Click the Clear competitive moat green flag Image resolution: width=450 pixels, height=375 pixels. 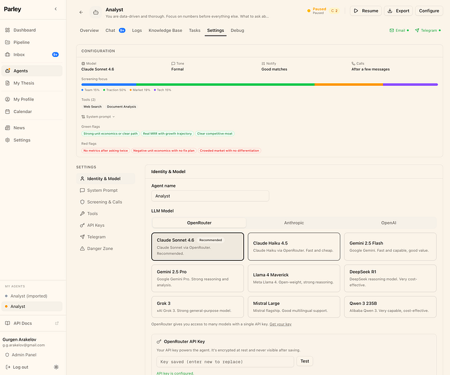pyautogui.click(x=215, y=134)
